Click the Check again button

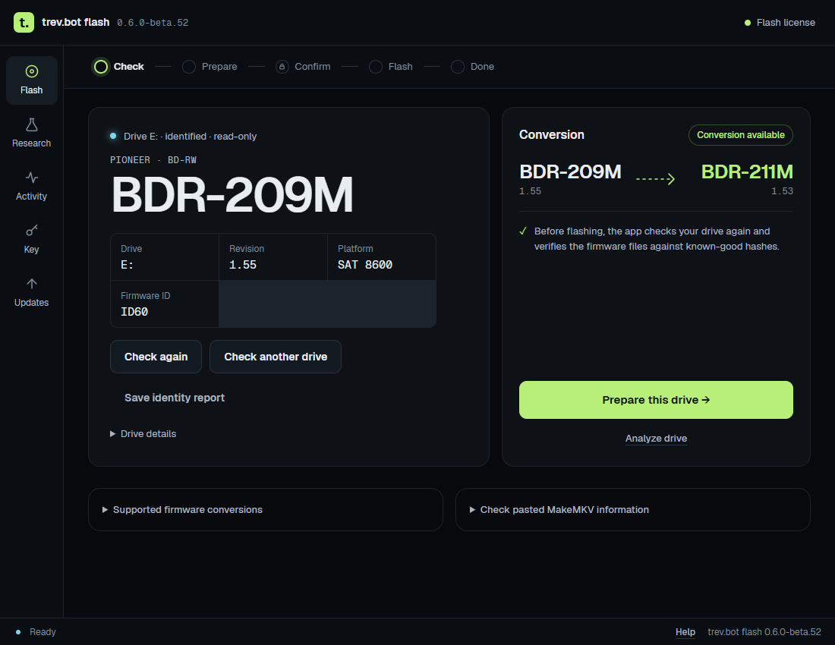(x=156, y=357)
